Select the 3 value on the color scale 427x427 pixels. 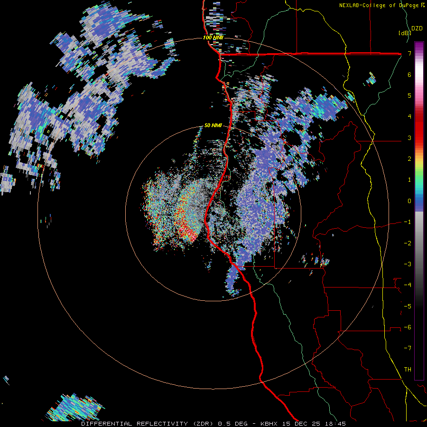pos(409,138)
